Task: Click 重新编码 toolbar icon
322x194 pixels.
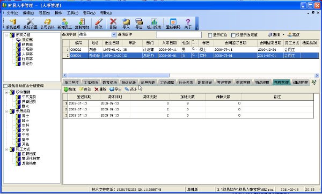Action: tap(173, 24)
